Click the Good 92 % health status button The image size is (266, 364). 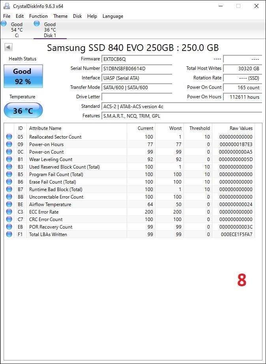[23, 76]
